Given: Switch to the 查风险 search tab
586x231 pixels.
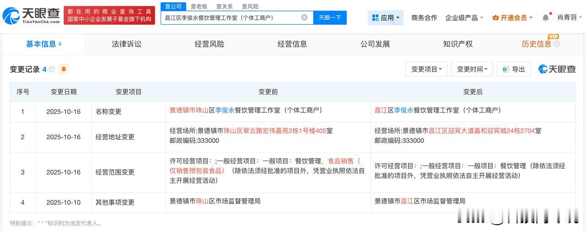Looking at the screenshot, I should tap(250, 6).
